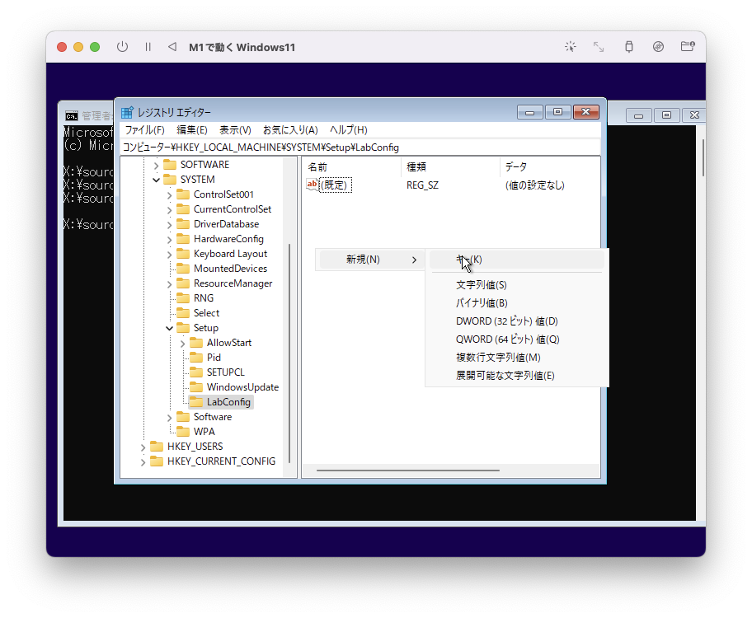The height and width of the screenshot is (618, 752).
Task: Select QWORD (64 ビット) 値(Q) option
Action: pos(516,339)
